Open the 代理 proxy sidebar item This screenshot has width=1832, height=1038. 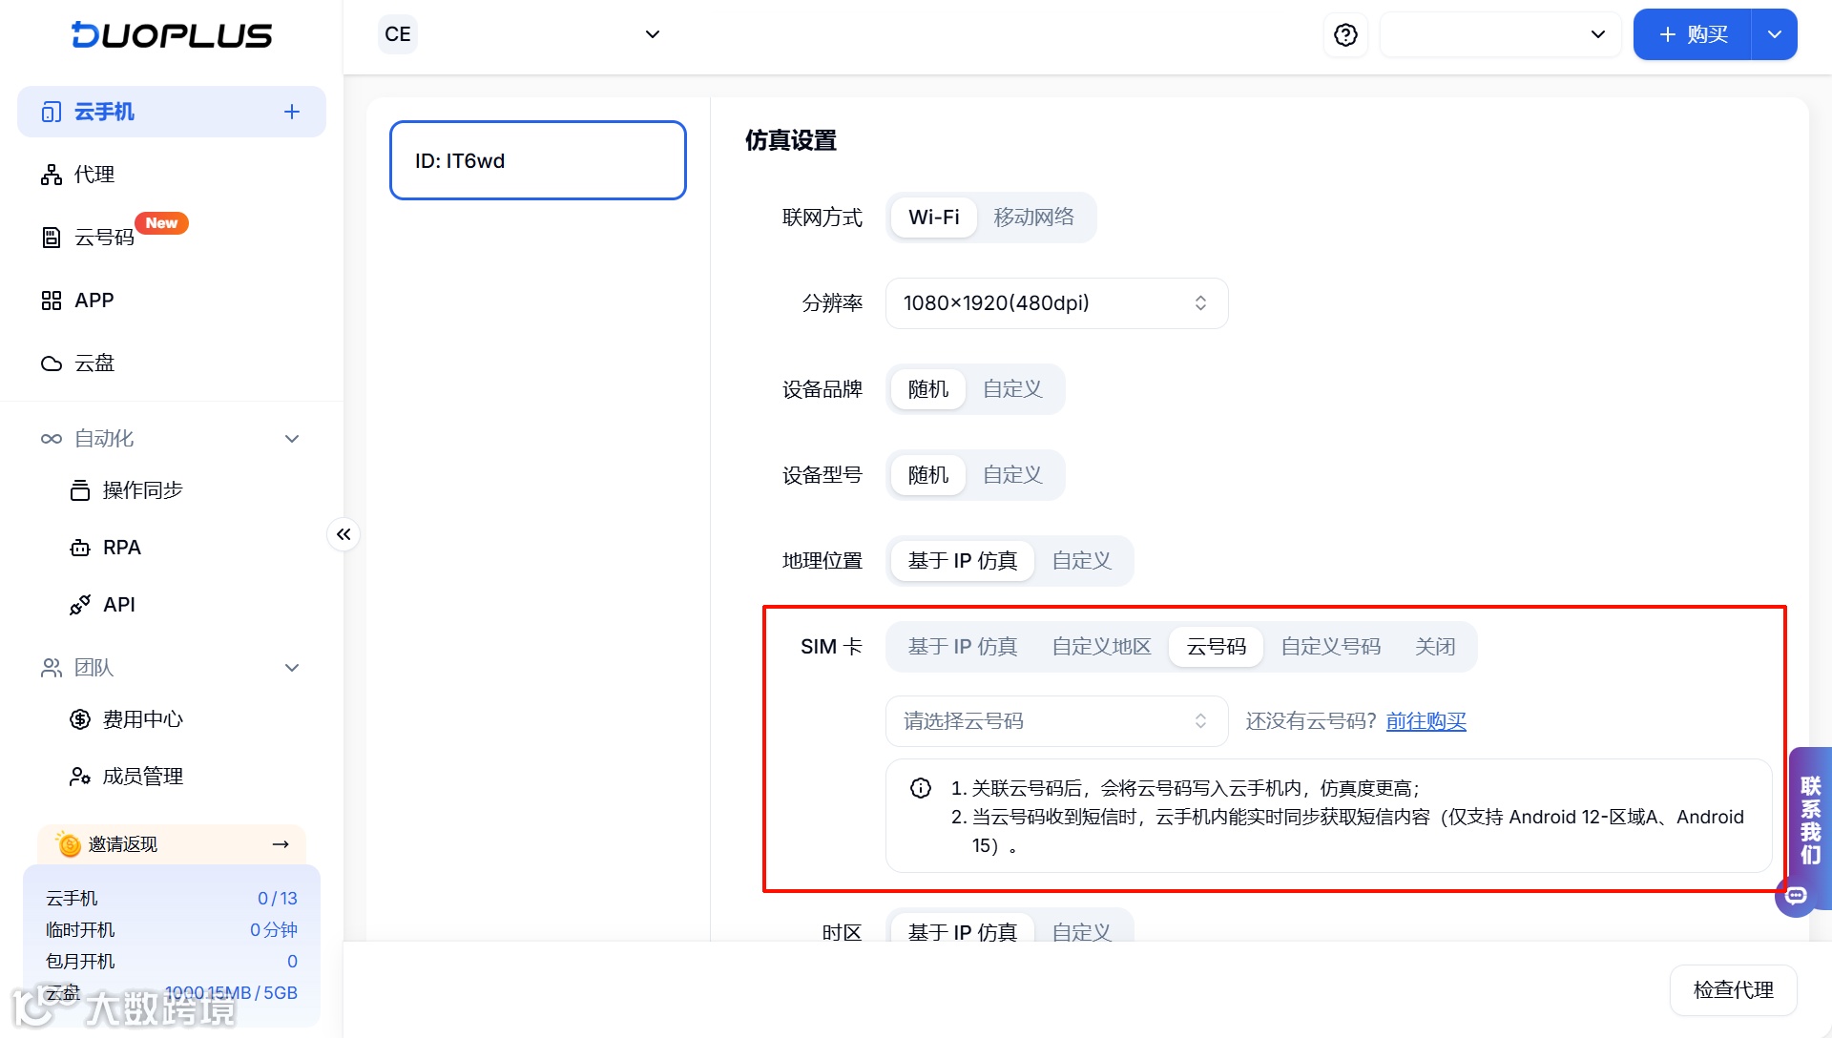94,175
